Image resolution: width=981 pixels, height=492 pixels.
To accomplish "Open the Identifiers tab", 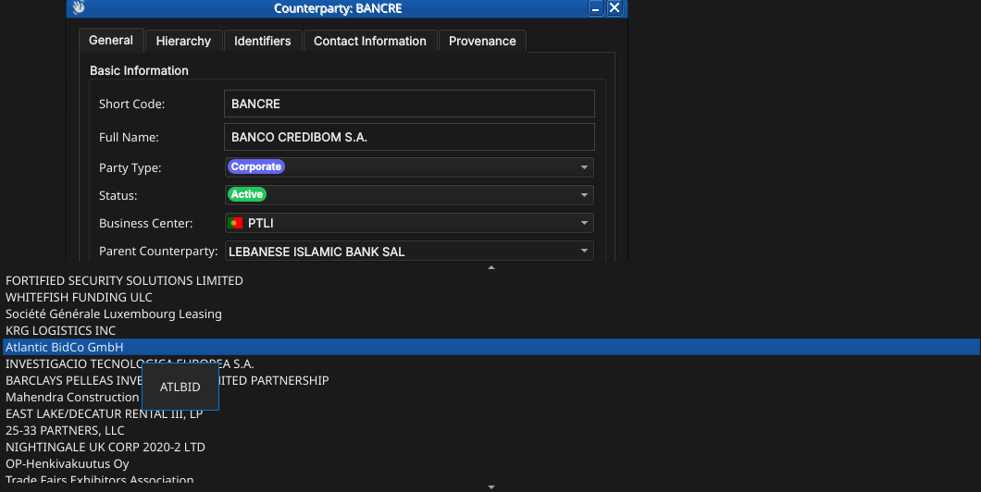I will pos(262,42).
